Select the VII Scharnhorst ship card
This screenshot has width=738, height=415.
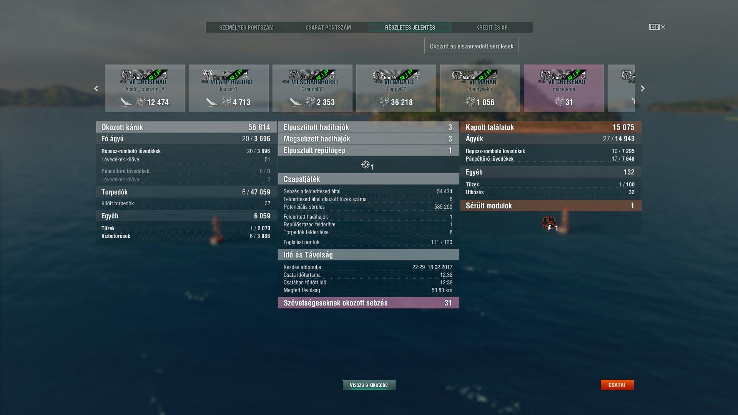(x=312, y=88)
